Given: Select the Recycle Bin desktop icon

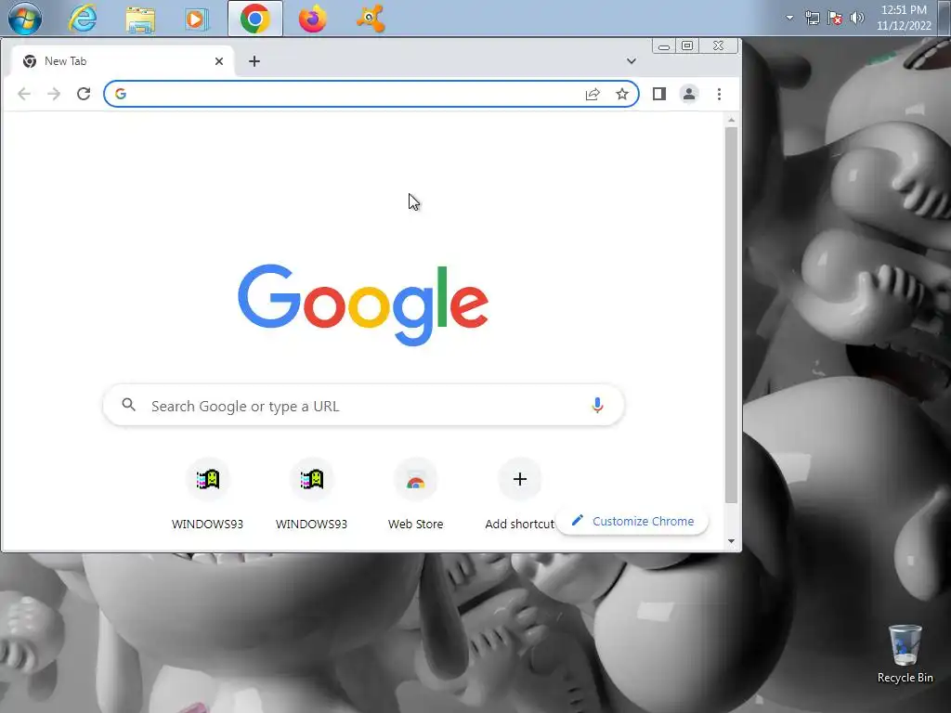Looking at the screenshot, I should point(905,655).
